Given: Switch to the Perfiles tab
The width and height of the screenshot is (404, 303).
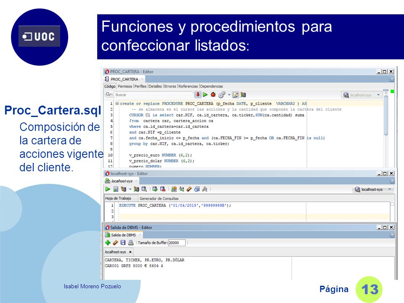Looking at the screenshot, I should click(x=141, y=86).
